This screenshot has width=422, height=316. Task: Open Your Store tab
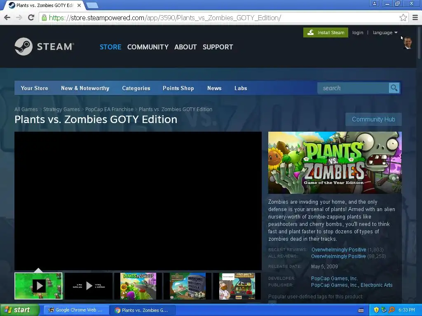pyautogui.click(x=35, y=88)
